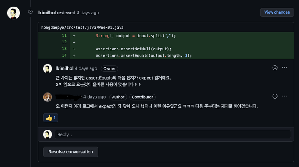299x167 pixels.
Task: Open lkimilhol's large profile avatar in timeline
Action: point(14,13)
